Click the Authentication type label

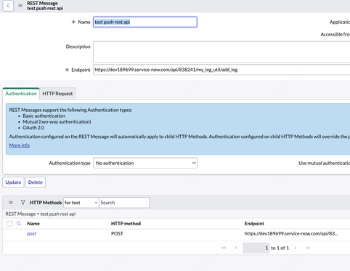click(70, 163)
